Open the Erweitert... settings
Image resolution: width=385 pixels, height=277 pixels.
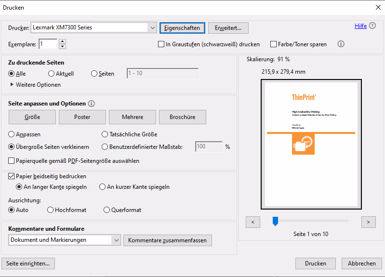coord(228,28)
